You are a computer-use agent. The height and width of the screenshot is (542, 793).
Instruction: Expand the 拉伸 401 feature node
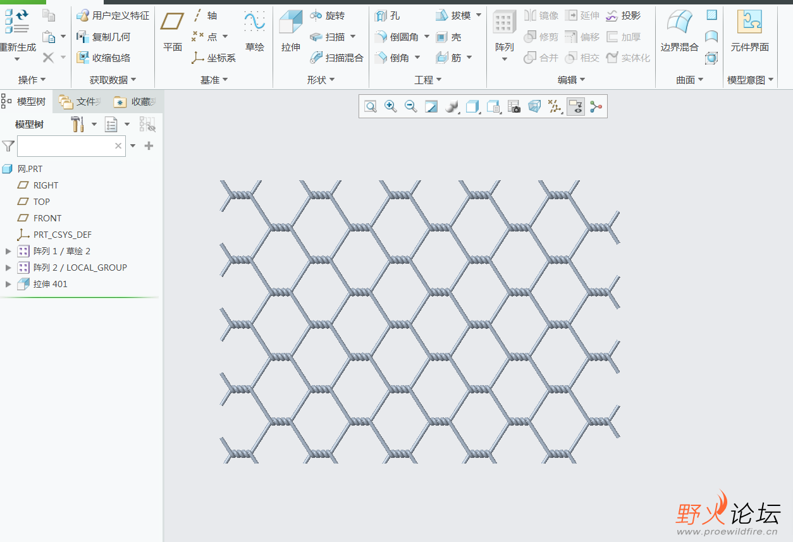click(x=8, y=284)
